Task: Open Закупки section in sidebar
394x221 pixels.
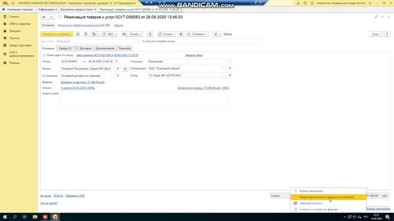Action: (x=14, y=38)
